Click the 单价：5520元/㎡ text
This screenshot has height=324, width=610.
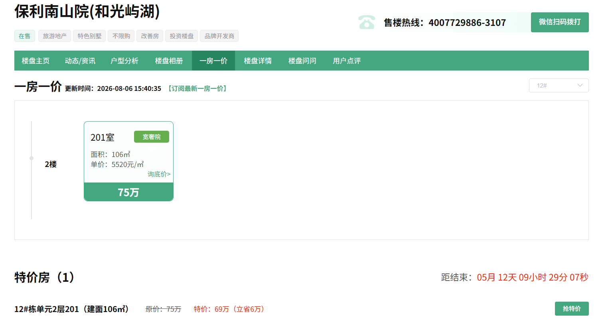(x=117, y=164)
